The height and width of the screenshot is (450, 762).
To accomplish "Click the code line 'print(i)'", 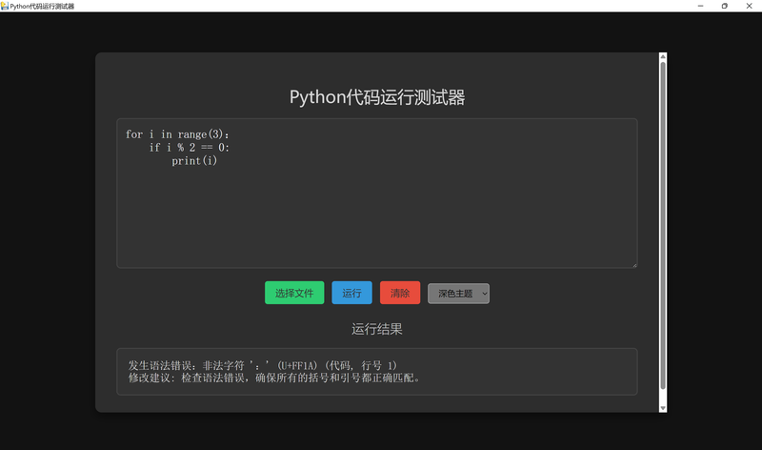I will (x=194, y=160).
